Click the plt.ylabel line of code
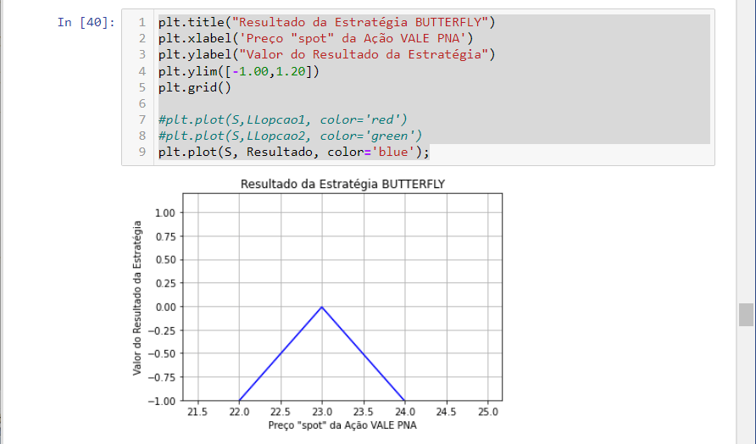Image resolution: width=756 pixels, height=444 pixels. [x=326, y=54]
